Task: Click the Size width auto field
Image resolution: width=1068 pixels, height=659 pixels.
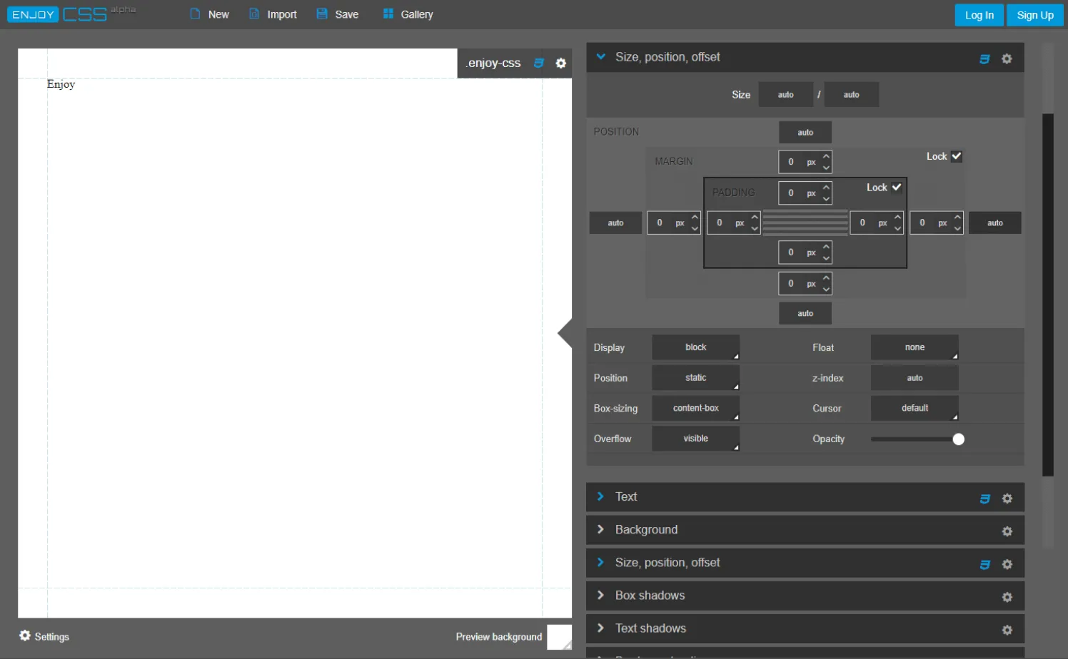Action: pos(785,94)
